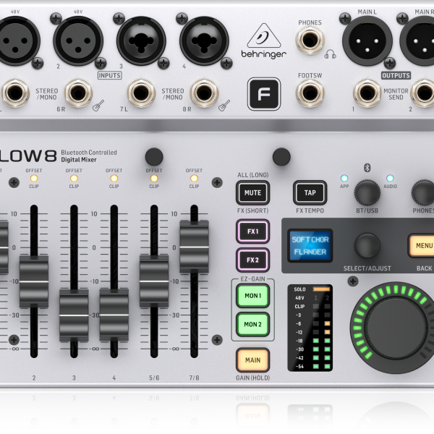Click the channel 4 OFFSET/CLIP LED
The height and width of the screenshot is (434, 434).
point(114,178)
